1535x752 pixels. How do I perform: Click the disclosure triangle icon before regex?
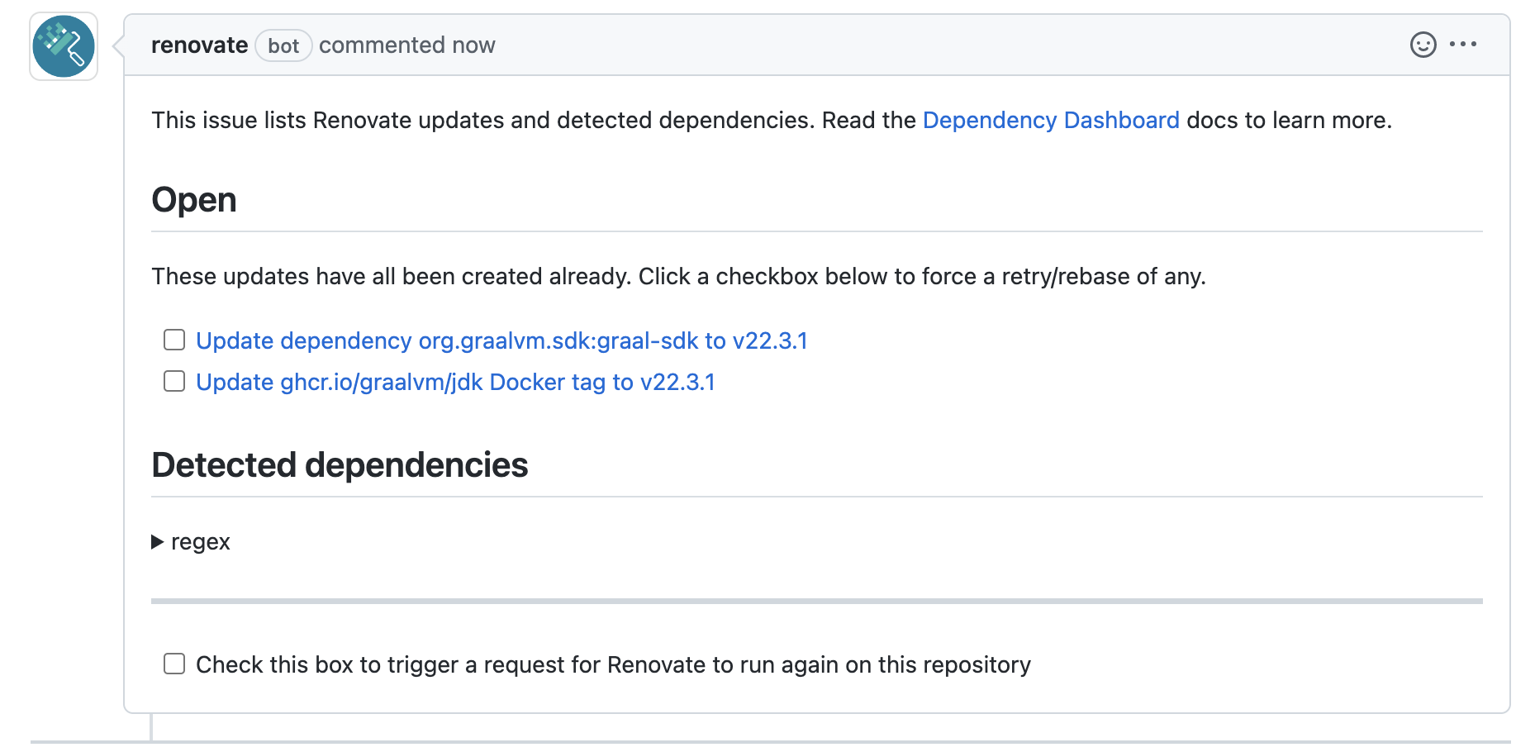click(157, 542)
